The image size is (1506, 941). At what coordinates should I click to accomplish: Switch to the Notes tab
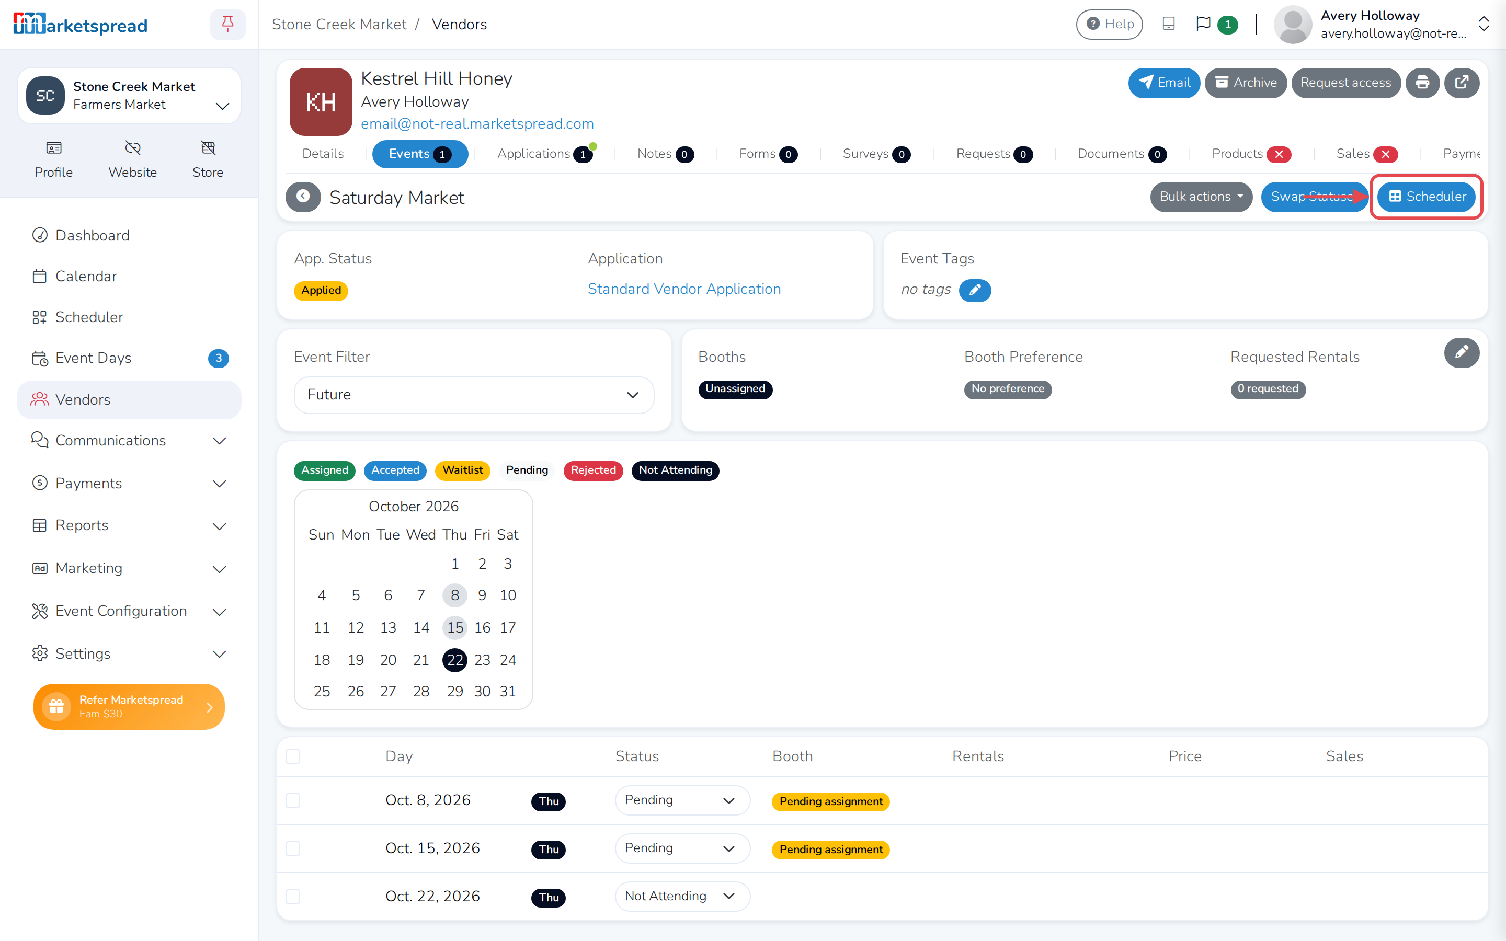[665, 154]
